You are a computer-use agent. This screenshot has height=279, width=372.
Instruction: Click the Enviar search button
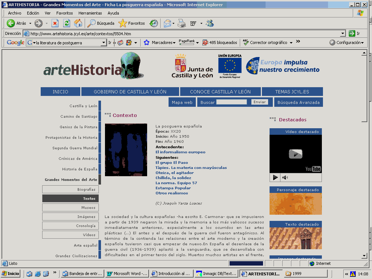[x=259, y=102]
